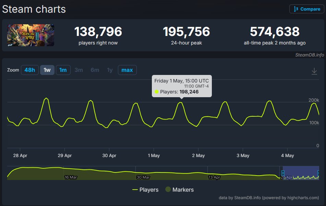
Task: Choose the 6m zoom option
Action: coord(95,70)
